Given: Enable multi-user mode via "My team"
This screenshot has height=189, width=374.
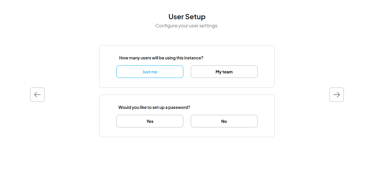Looking at the screenshot, I should [224, 72].
